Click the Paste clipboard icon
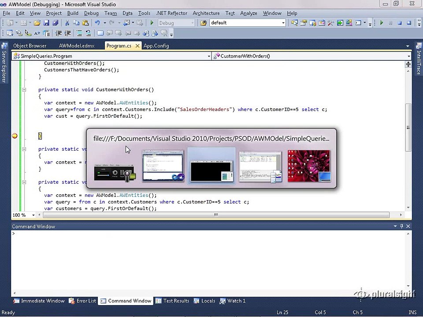The width and height of the screenshot is (423, 317). click(x=85, y=23)
